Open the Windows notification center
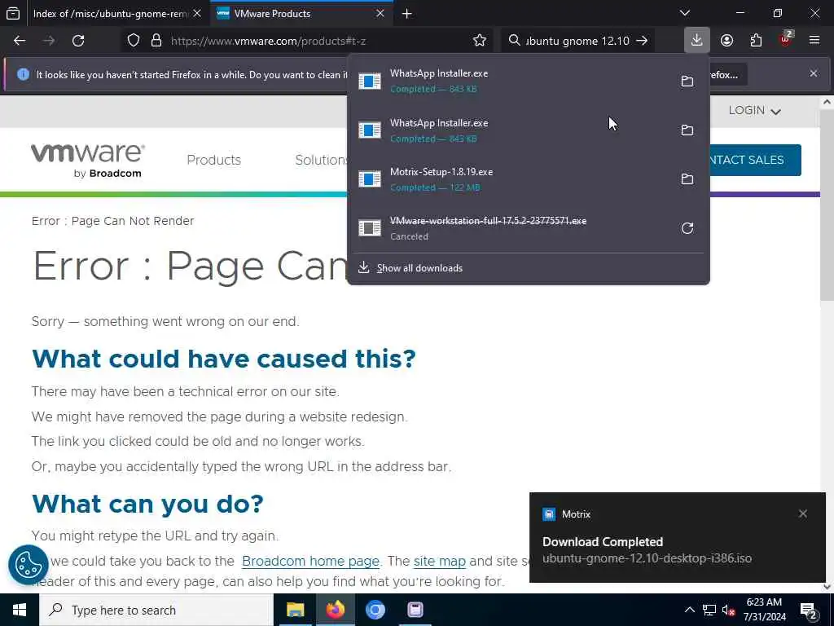834x626 pixels. click(809, 611)
